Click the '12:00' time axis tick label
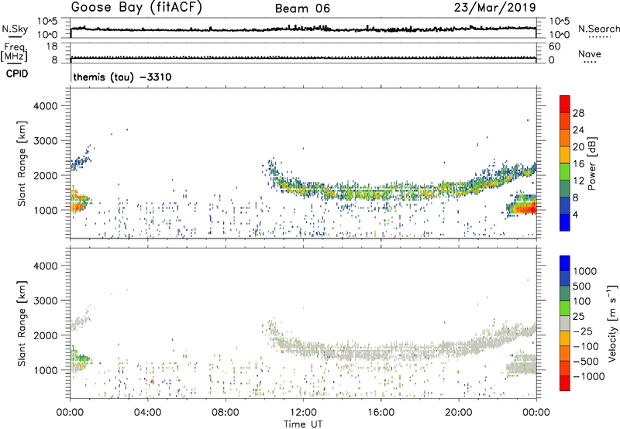 (303, 413)
